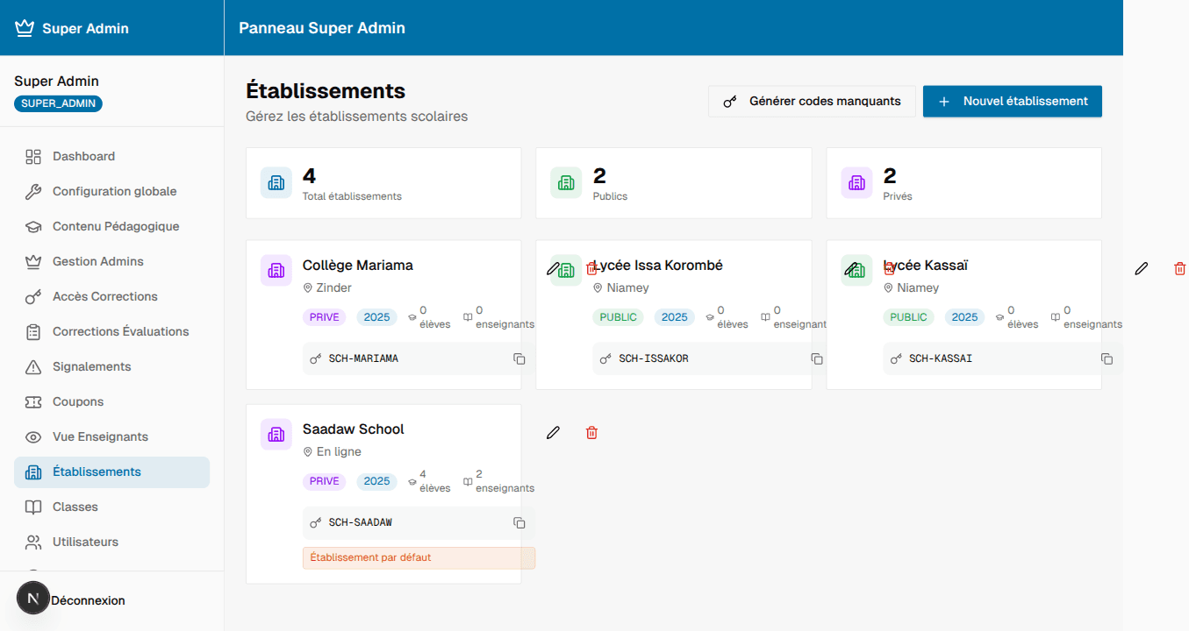This screenshot has height=631, width=1189.
Task: Click the purple building icon on Collège Mariama card
Action: (276, 270)
